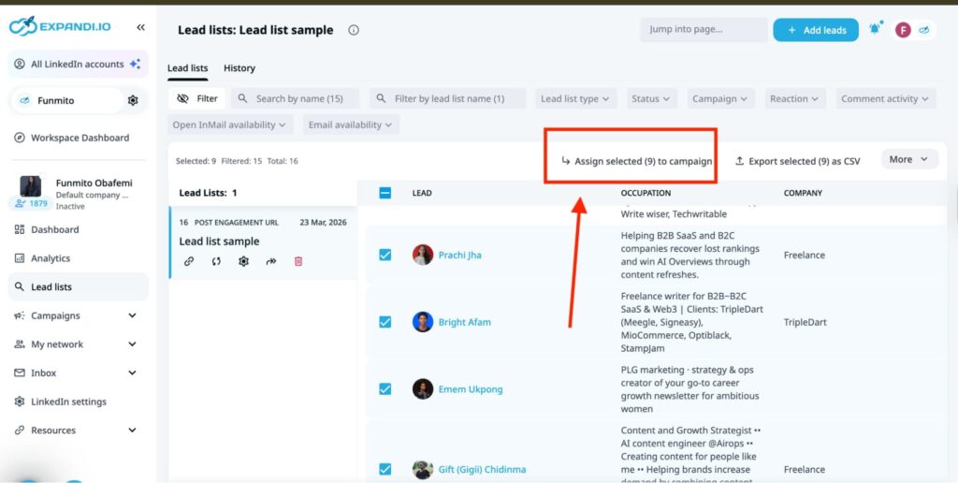Focus the Filter by lead list name field

[x=447, y=98]
